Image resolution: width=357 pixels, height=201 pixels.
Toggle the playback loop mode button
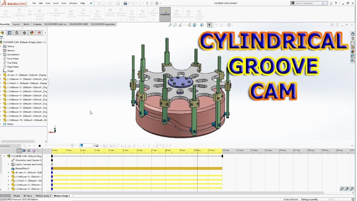97,146
